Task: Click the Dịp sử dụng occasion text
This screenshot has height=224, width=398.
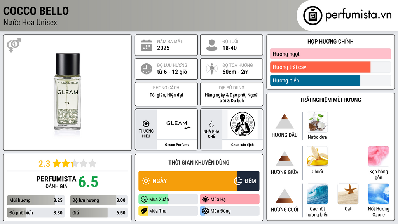Action: pos(232,98)
